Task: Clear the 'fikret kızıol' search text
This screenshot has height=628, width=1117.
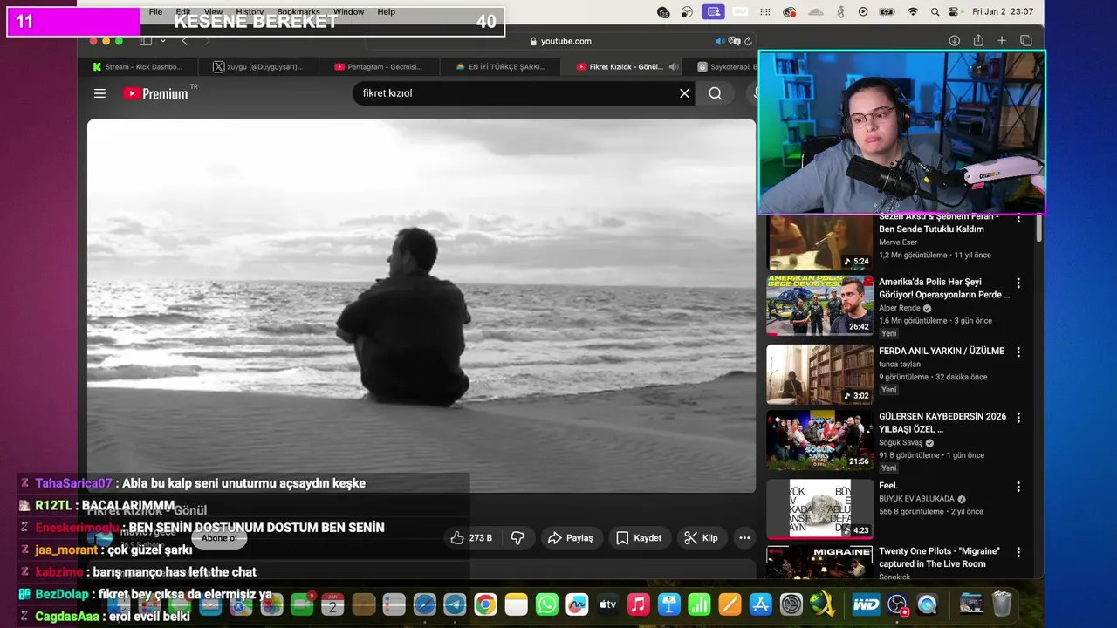Action: 684,93
